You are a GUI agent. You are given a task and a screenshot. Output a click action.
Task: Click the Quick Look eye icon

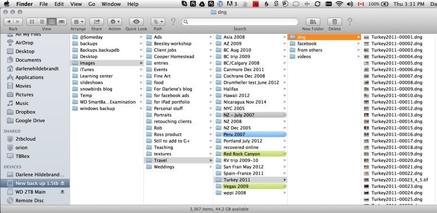(x=136, y=22)
